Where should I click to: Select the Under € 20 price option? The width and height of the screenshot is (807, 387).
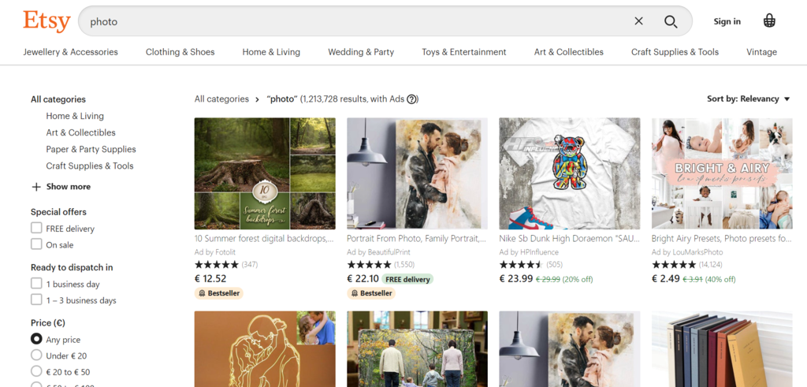[x=36, y=355]
